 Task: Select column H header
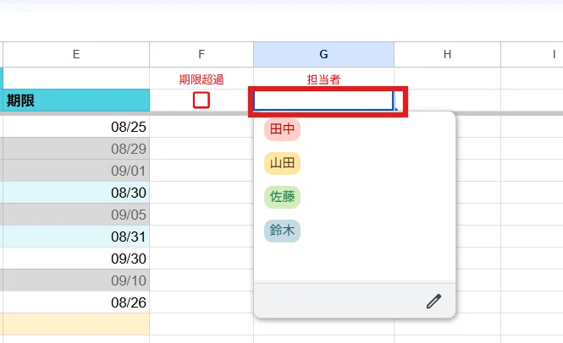pyautogui.click(x=447, y=54)
